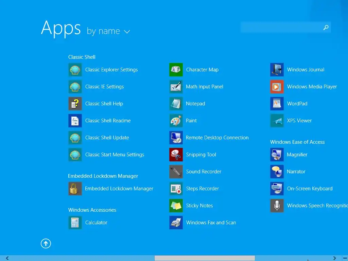Open Classic Explorer Settings shell icon
The image size is (348, 261).
tap(75, 70)
